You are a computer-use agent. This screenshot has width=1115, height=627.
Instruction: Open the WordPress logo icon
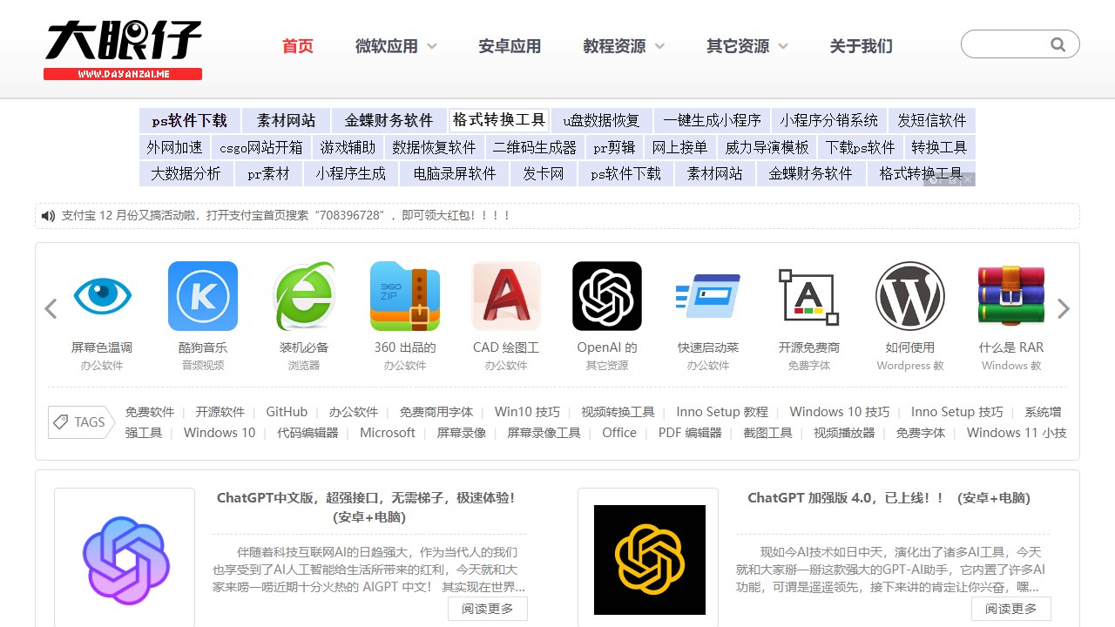(x=910, y=296)
